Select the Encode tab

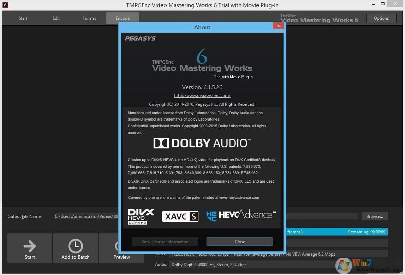tap(123, 18)
